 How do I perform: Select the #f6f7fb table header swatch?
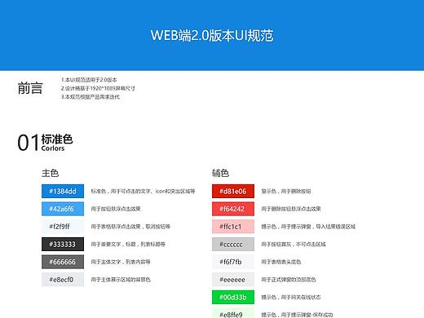tap(233, 262)
